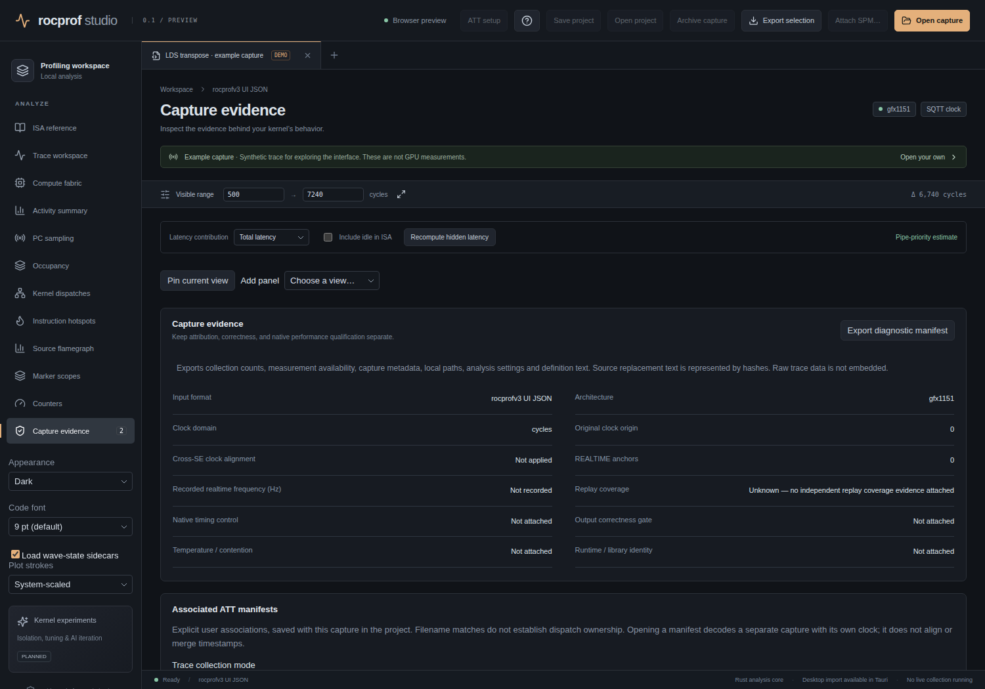Viewport: 985px width, 689px height.
Task: Open the Code font size dropdown
Action: [x=70, y=526]
